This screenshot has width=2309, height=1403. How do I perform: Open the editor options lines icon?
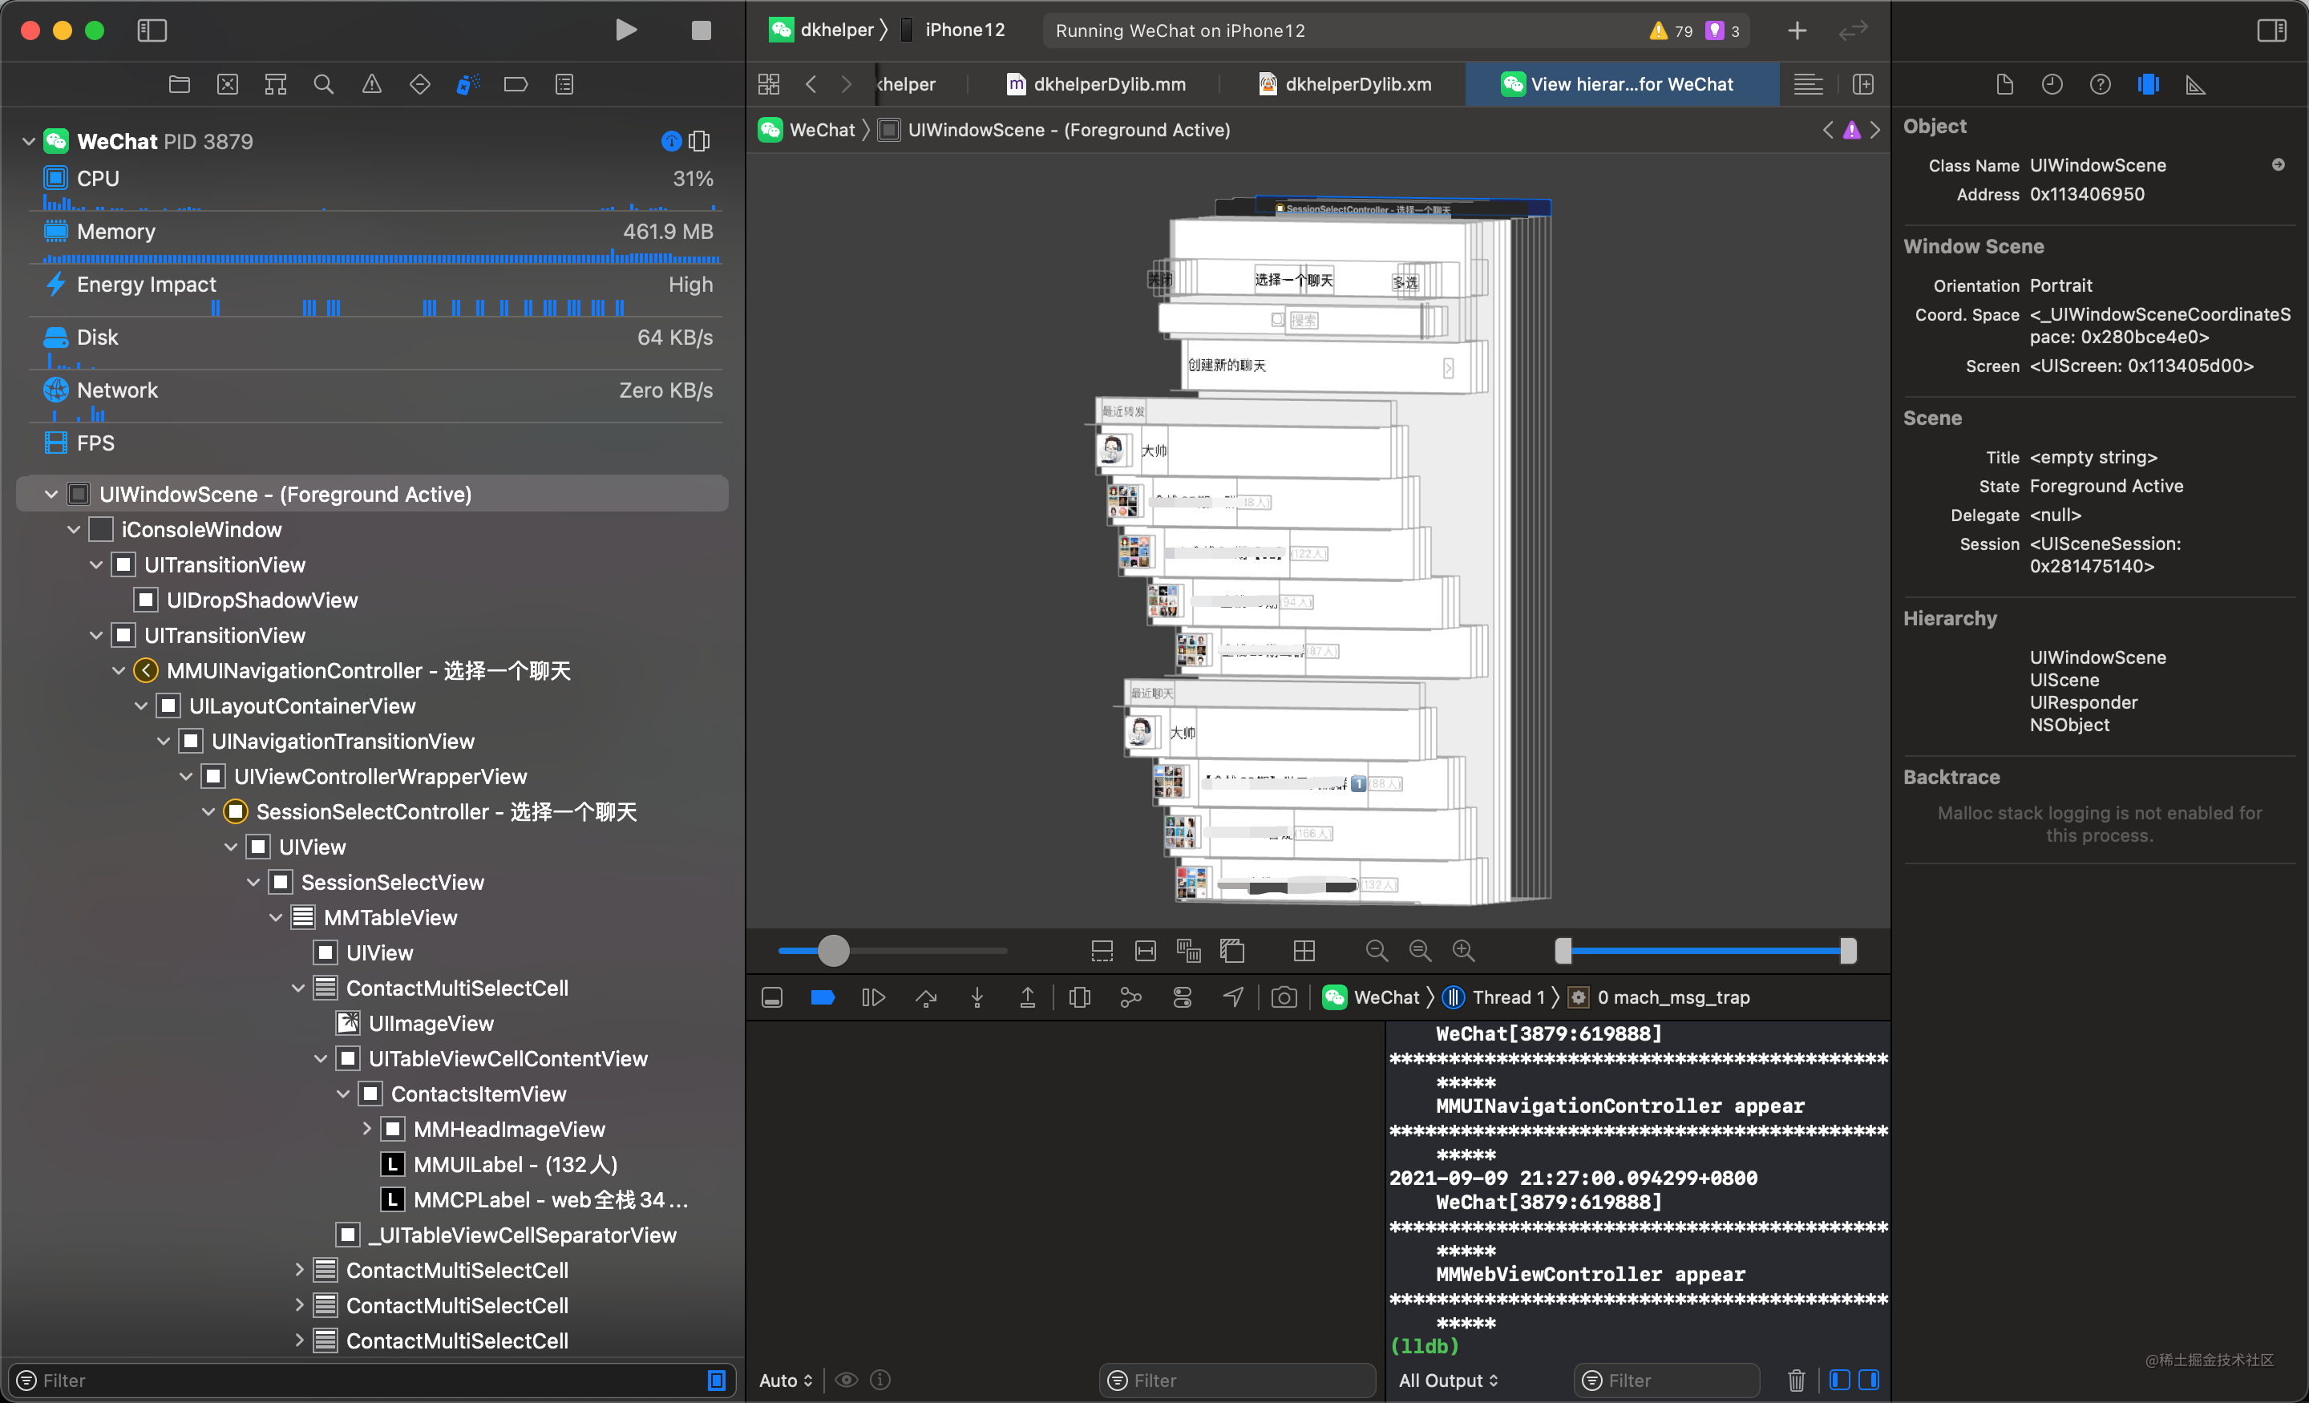[1808, 84]
